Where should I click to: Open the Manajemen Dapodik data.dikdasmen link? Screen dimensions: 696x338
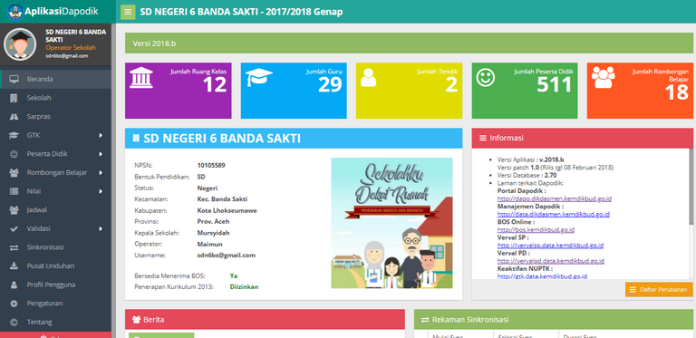(x=554, y=214)
